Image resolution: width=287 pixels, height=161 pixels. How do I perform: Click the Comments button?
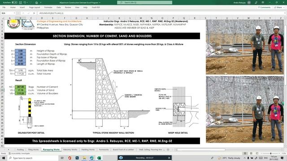[x=264, y=8]
